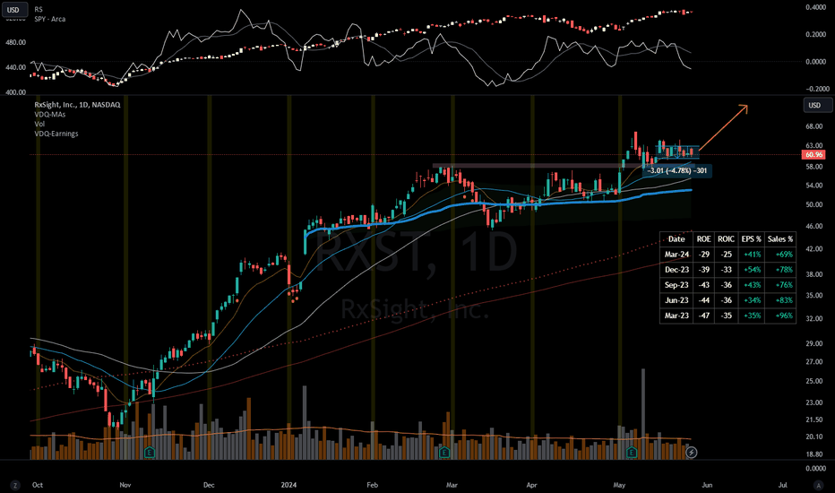835x493 pixels.
Task: Click the 2024 label on time axis
Action: [x=288, y=485]
